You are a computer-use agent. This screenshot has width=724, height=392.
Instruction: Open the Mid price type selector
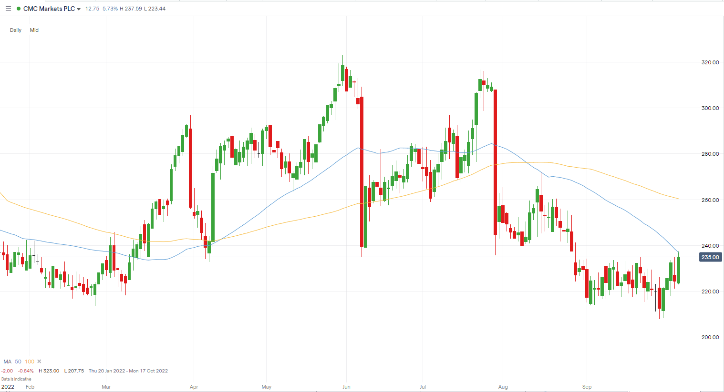click(x=34, y=30)
